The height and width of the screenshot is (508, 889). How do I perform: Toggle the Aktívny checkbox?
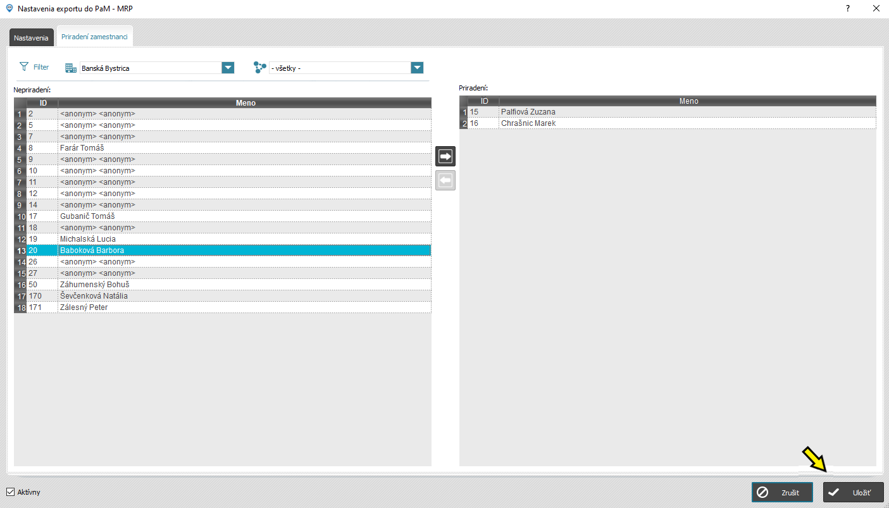click(10, 492)
